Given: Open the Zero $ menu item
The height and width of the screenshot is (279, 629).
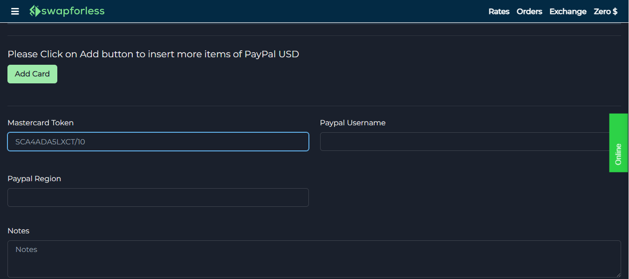Looking at the screenshot, I should pos(605,11).
